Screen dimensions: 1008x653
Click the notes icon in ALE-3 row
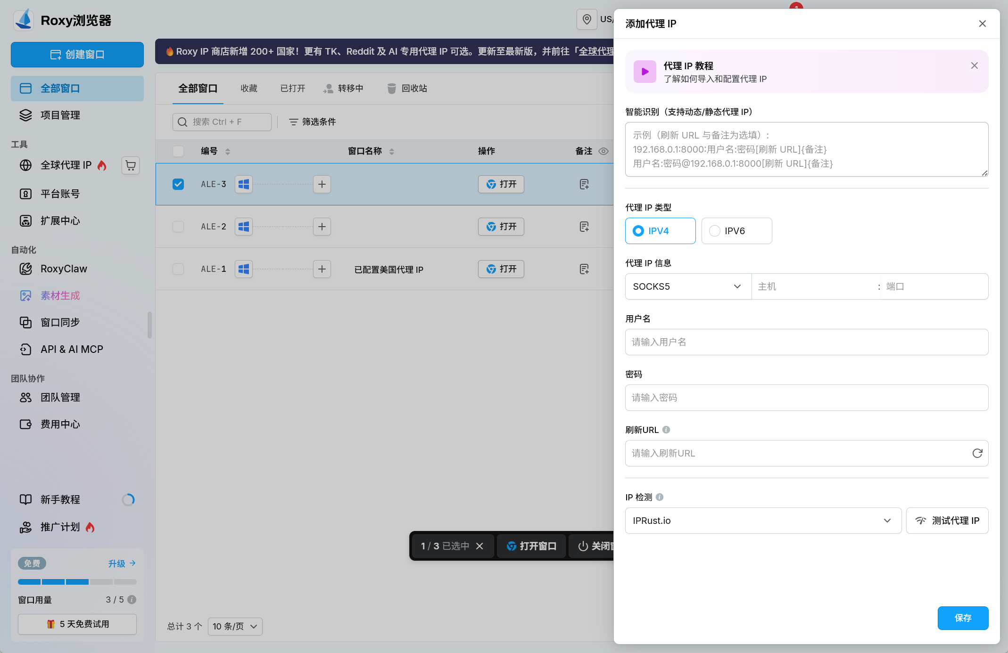pyautogui.click(x=584, y=184)
